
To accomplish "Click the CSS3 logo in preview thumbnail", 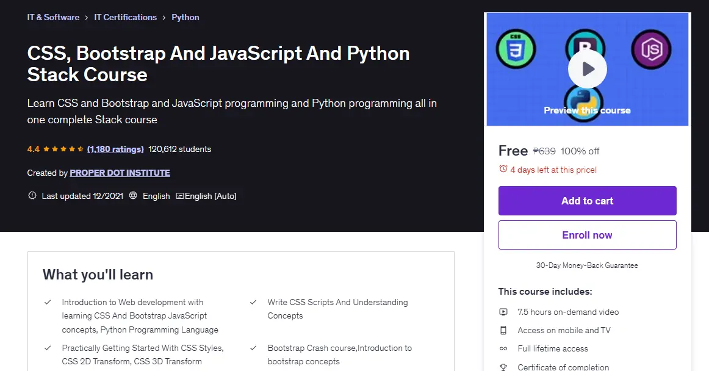I will point(516,49).
